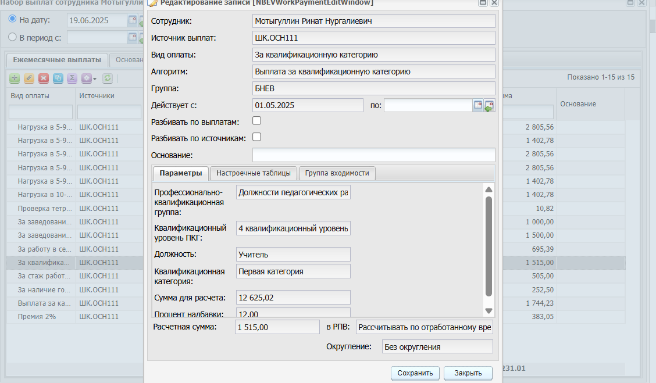
Task: Select the partially hidden 'Основан...' tab
Action: [x=127, y=60]
